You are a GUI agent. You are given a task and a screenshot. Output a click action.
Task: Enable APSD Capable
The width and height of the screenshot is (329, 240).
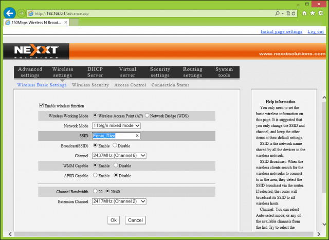coord(95,175)
